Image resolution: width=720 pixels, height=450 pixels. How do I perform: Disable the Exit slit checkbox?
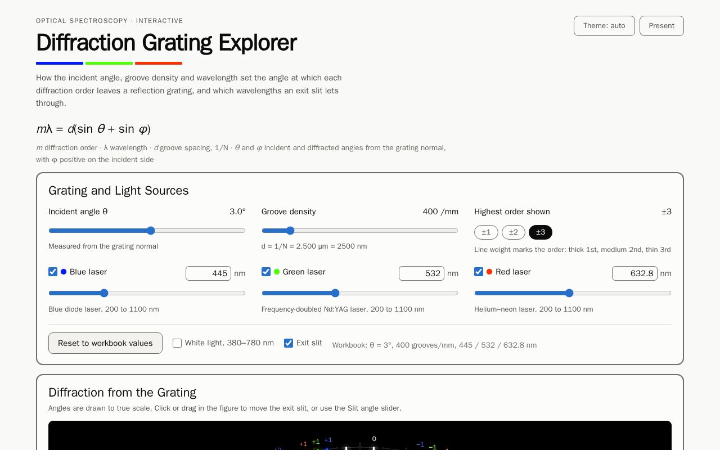289,343
